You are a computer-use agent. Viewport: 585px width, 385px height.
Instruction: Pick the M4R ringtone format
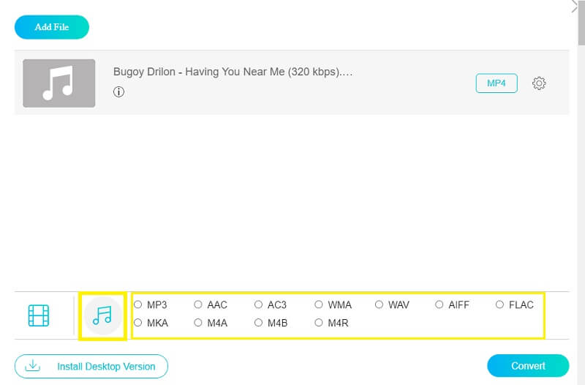click(319, 322)
